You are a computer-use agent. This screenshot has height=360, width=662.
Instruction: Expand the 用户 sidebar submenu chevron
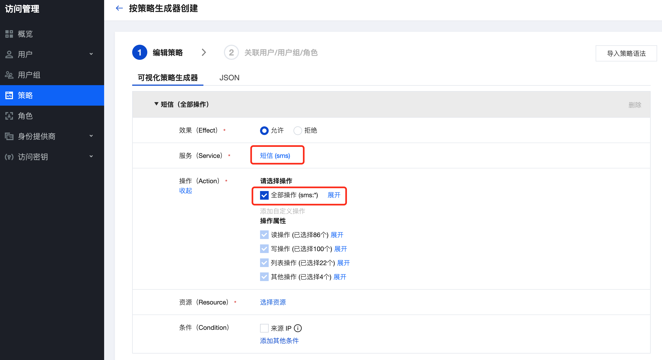coord(91,54)
